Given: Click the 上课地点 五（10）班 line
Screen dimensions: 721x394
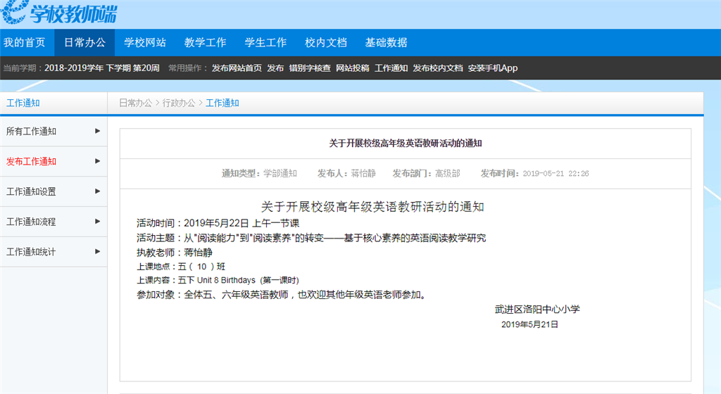Looking at the screenshot, I should (x=181, y=267).
